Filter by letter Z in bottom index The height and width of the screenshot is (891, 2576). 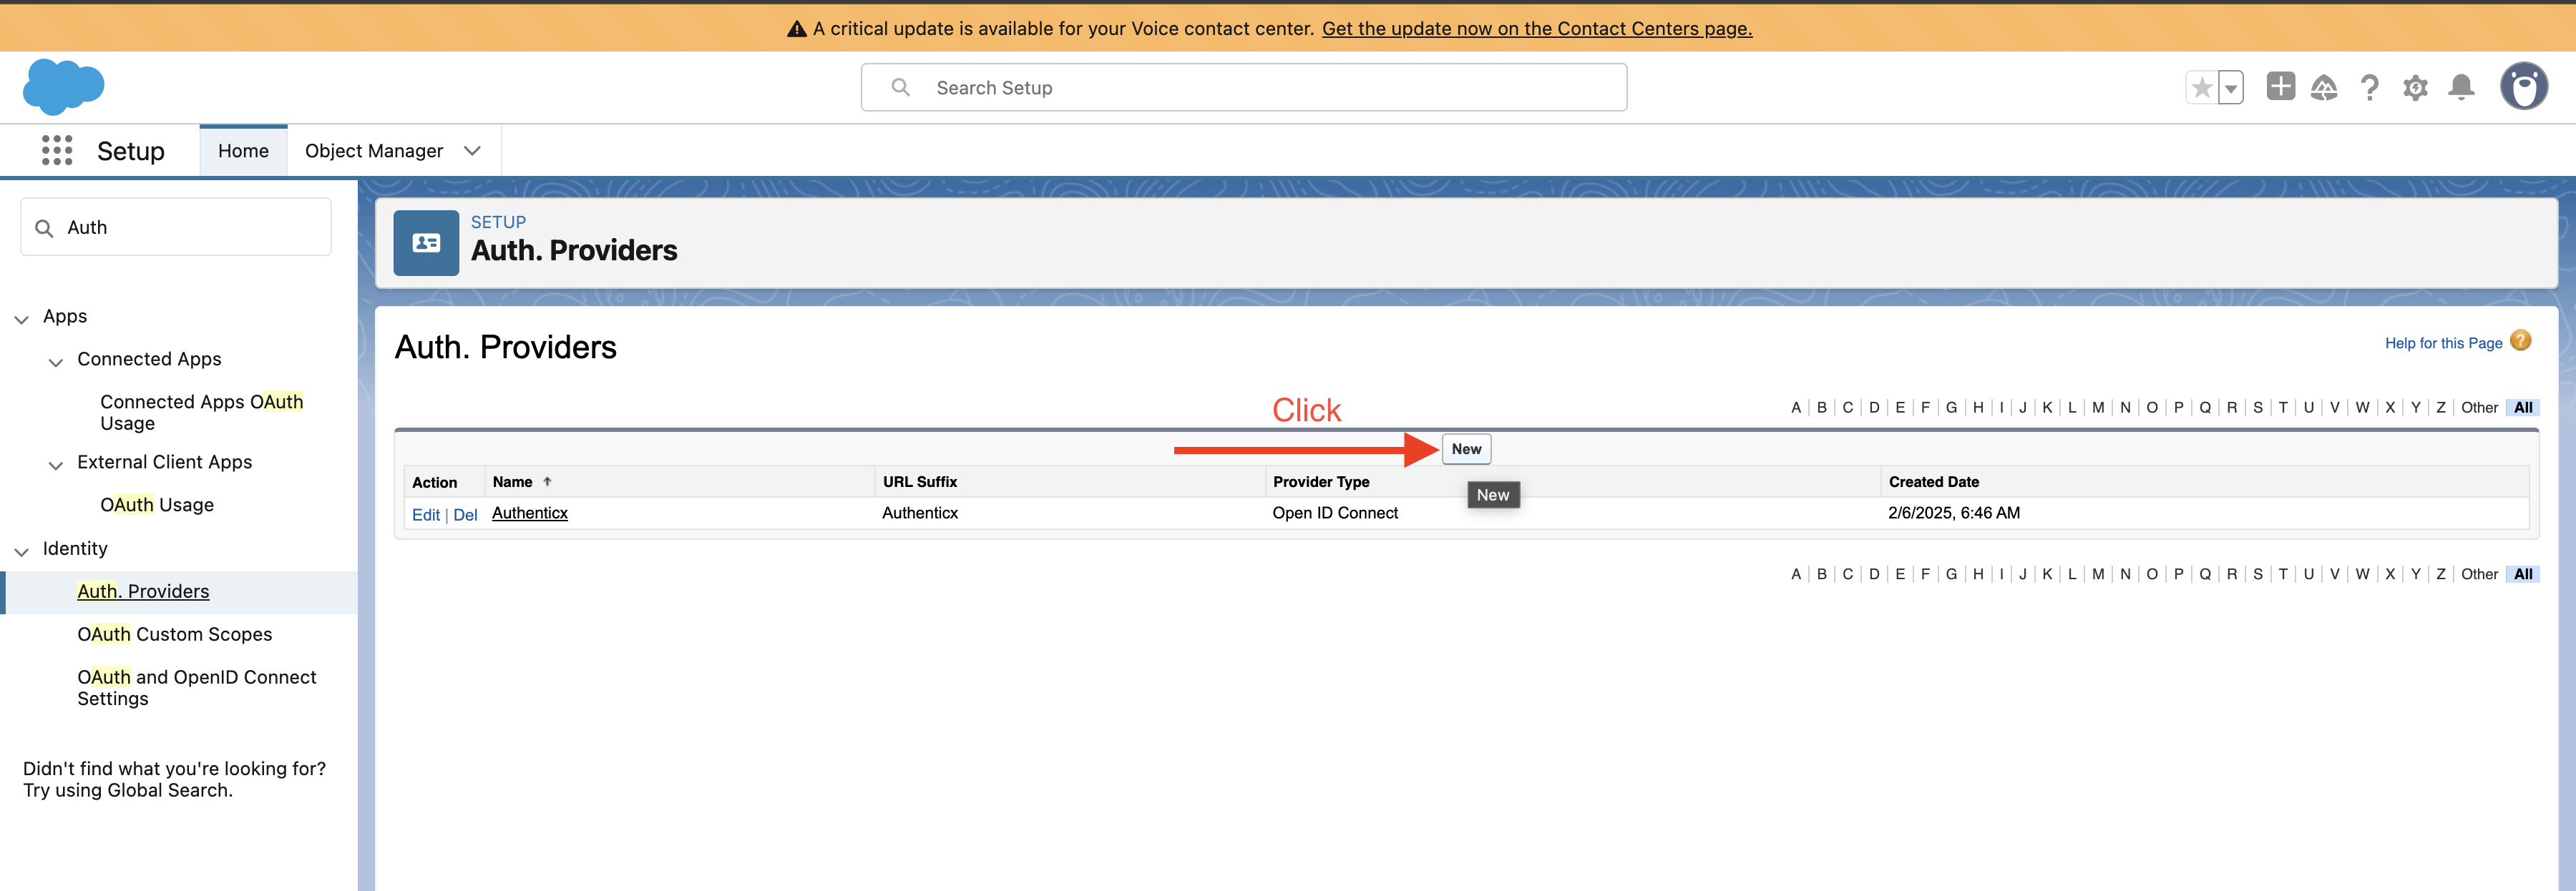2440,574
